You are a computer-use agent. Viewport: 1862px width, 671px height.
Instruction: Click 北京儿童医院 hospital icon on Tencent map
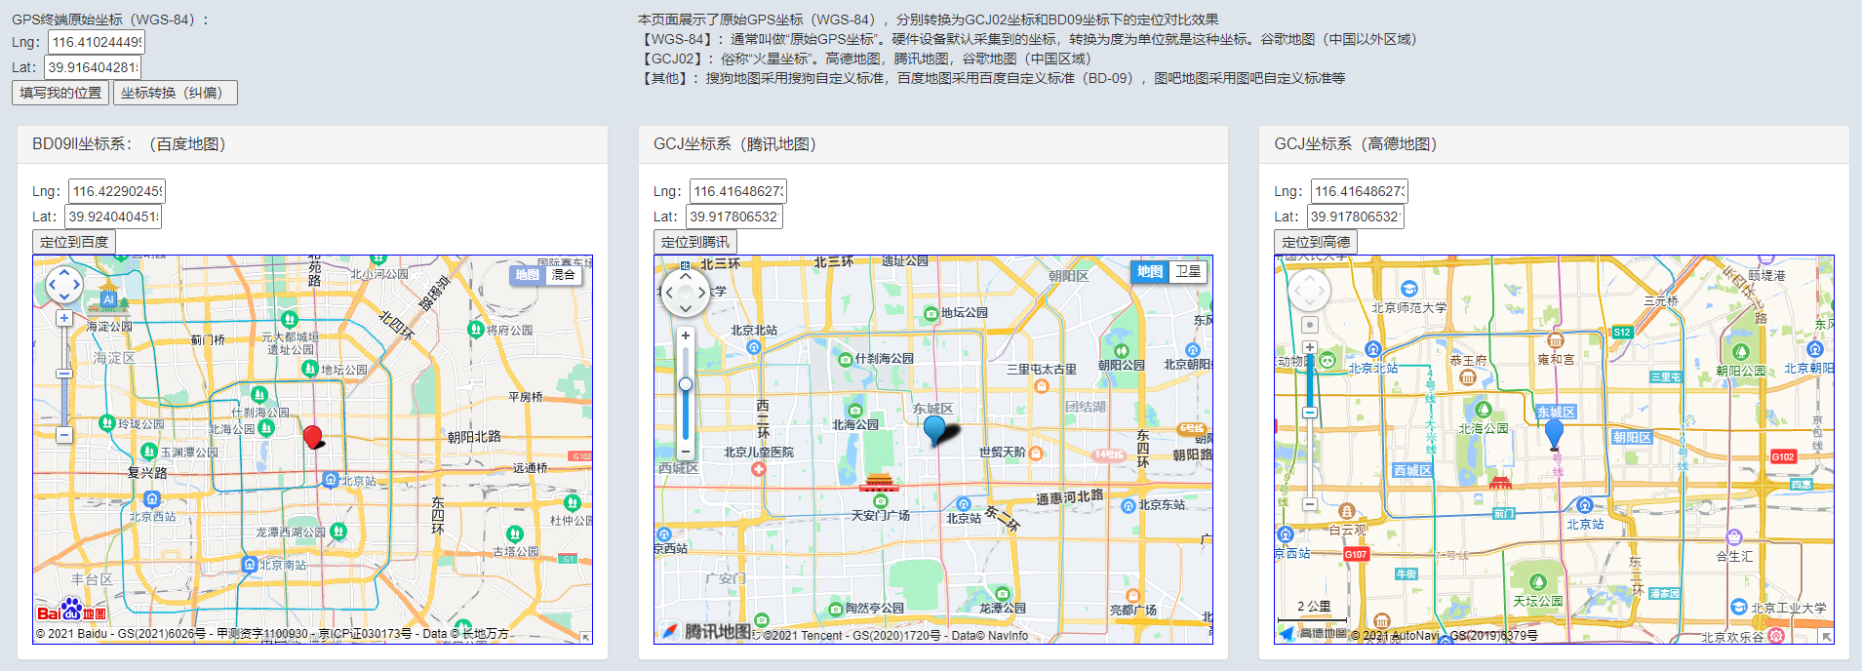[x=759, y=469]
